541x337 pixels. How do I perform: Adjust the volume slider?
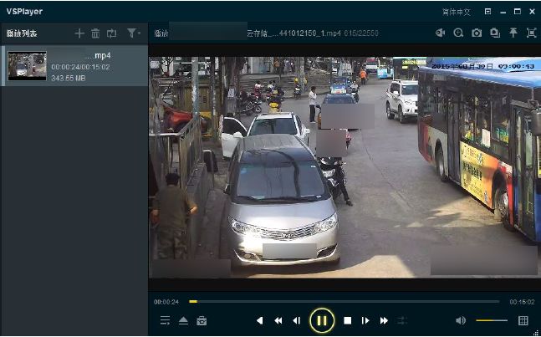point(492,320)
